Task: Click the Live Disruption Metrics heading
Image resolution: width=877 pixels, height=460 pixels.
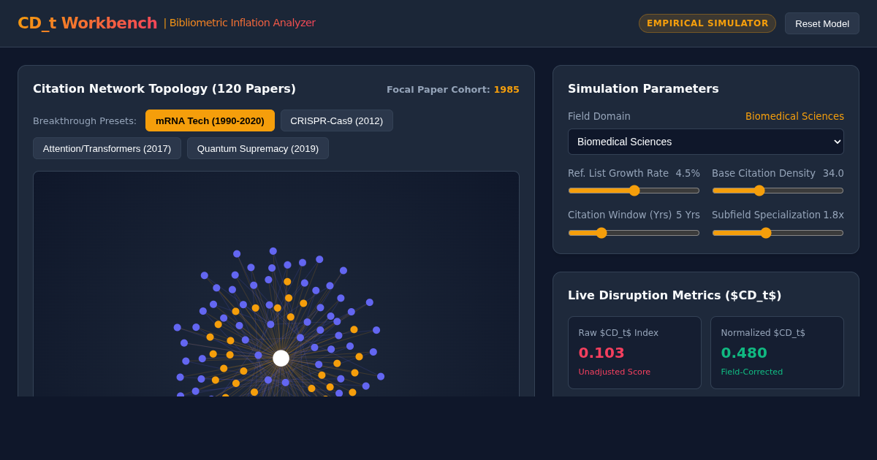Action: tap(675, 295)
